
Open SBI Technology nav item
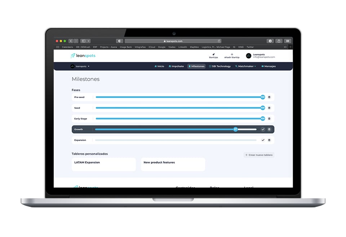(x=220, y=66)
